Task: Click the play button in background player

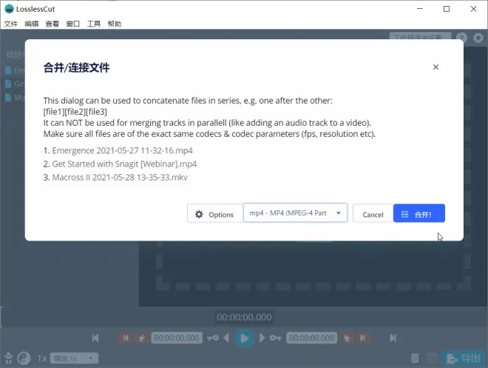Action: click(x=244, y=338)
